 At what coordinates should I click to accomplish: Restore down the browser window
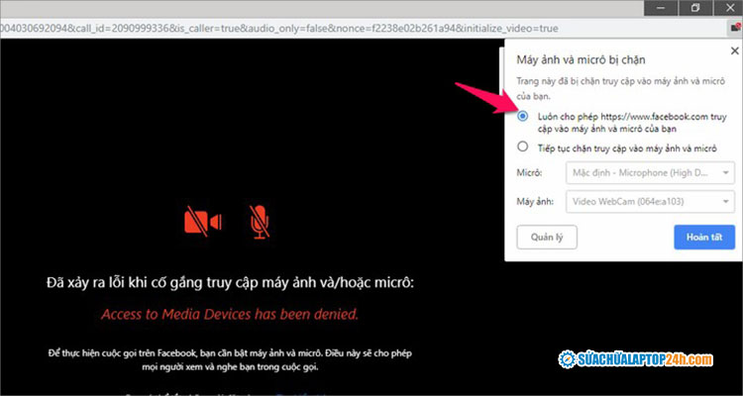point(694,8)
